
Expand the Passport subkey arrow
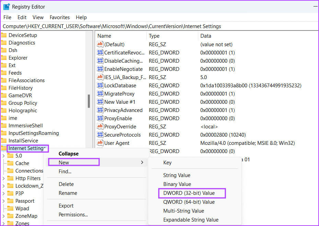(3, 201)
